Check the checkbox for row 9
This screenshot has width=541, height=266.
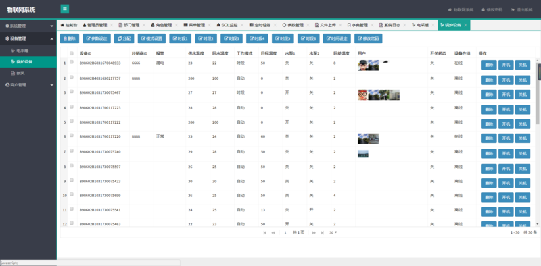(x=72, y=180)
